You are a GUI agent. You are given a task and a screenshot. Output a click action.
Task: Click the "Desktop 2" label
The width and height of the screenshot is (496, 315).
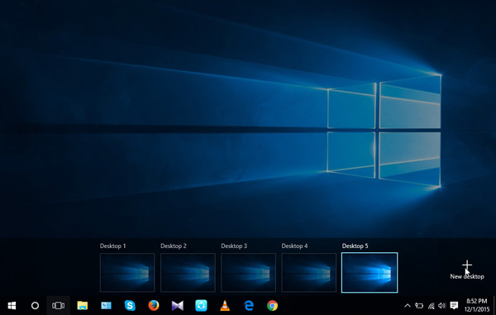coord(174,246)
